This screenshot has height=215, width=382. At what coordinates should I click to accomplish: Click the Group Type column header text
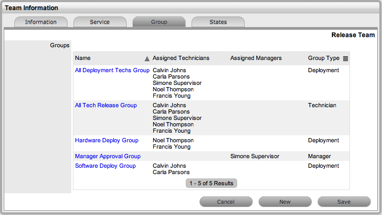323,58
